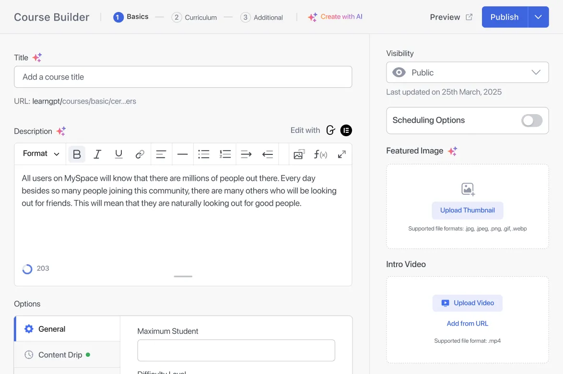Click the course title input field
Viewport: 563px width, 374px height.
[x=183, y=77]
